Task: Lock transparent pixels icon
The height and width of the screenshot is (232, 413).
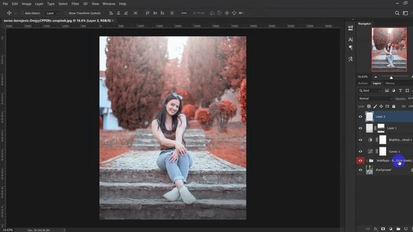Action: point(369,106)
